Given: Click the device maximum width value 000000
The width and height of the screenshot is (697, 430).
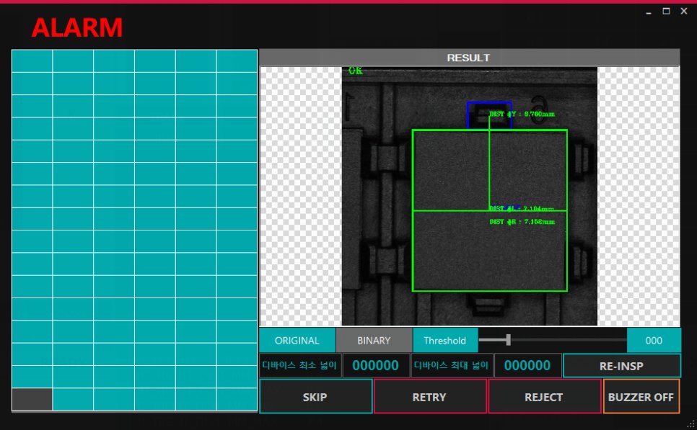Looking at the screenshot, I should tap(527, 366).
